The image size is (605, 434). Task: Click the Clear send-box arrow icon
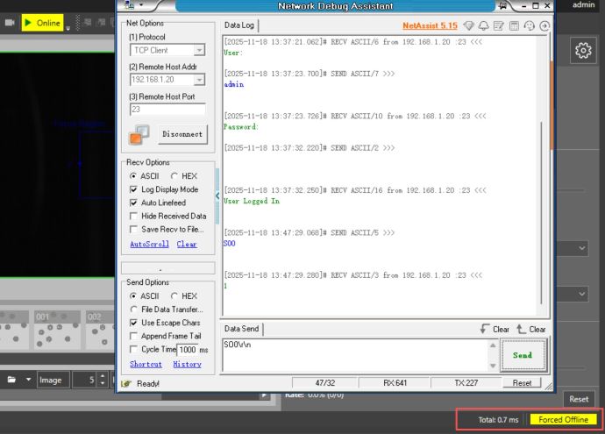(x=485, y=329)
